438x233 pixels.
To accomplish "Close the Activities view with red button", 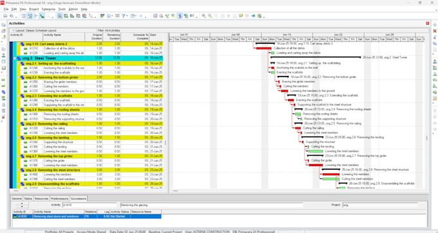I will coord(428,23).
